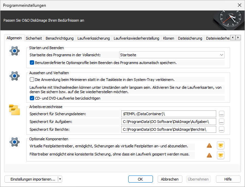This screenshot has width=245, height=187.
Task: Click the OK button
Action: pos(140,179)
